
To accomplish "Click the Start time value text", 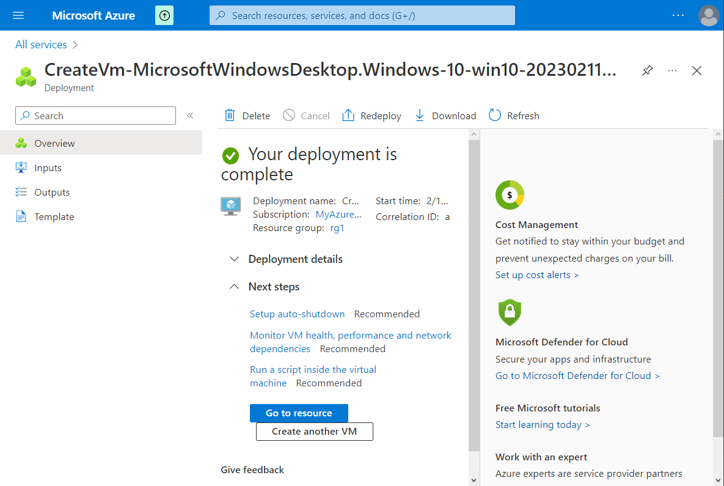I will [437, 201].
